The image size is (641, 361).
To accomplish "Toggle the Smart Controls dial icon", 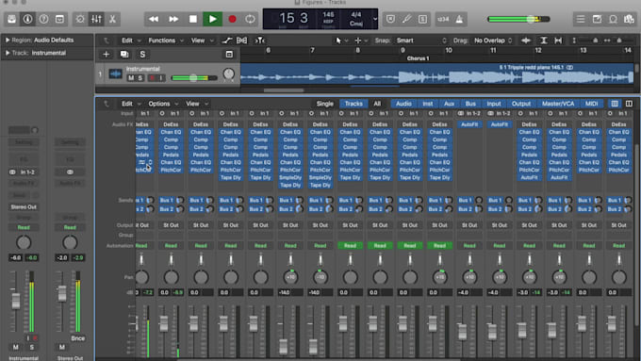I will click(80, 19).
